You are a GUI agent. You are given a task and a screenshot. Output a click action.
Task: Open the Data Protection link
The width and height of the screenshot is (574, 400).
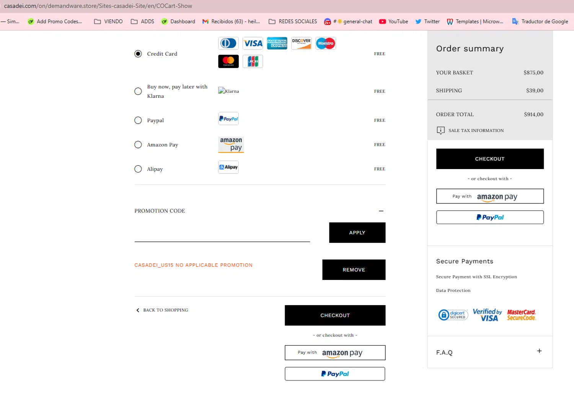click(x=453, y=291)
